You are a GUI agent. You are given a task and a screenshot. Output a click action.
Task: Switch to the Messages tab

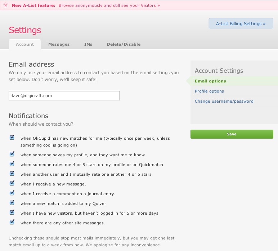(x=59, y=44)
